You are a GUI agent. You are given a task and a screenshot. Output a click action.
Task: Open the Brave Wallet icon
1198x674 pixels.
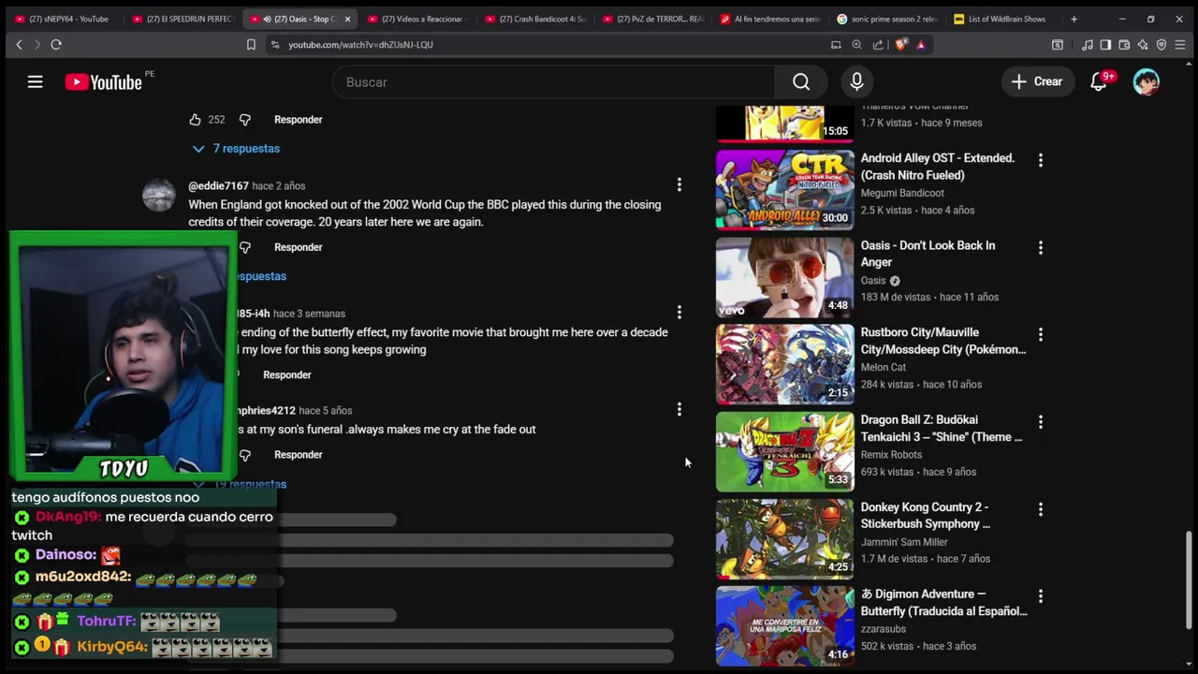(x=1124, y=44)
